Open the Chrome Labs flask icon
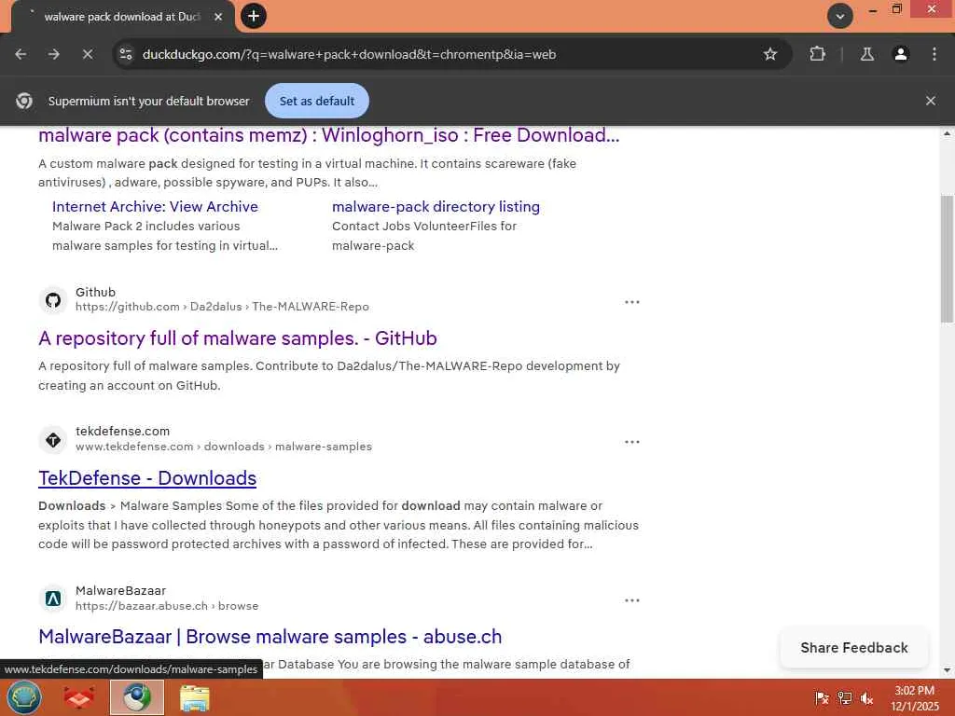Viewport: 955px width, 716px height. click(x=866, y=54)
